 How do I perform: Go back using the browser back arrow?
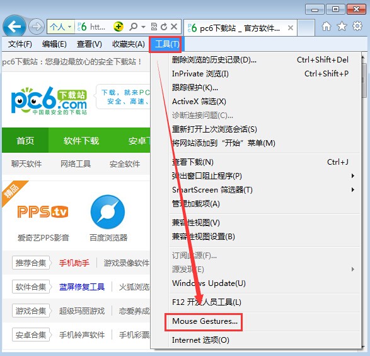(14, 27)
